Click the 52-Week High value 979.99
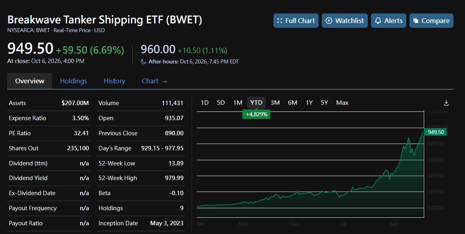465x234 pixels. 174,178
